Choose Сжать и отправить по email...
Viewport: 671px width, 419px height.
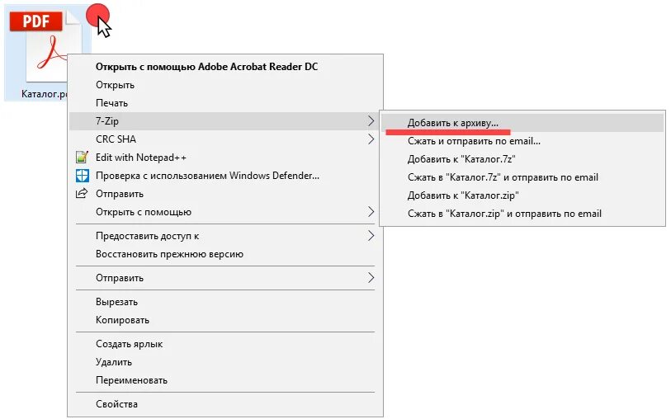(474, 141)
